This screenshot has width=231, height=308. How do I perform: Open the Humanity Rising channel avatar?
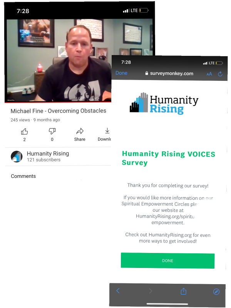[x=17, y=157]
